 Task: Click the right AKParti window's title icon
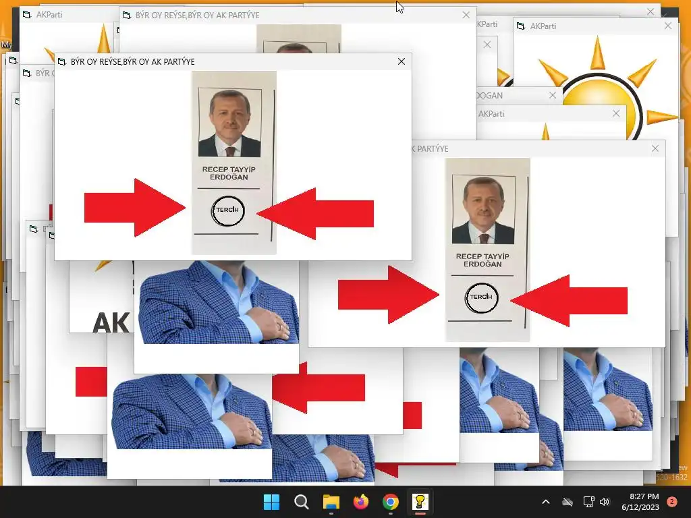[521, 26]
